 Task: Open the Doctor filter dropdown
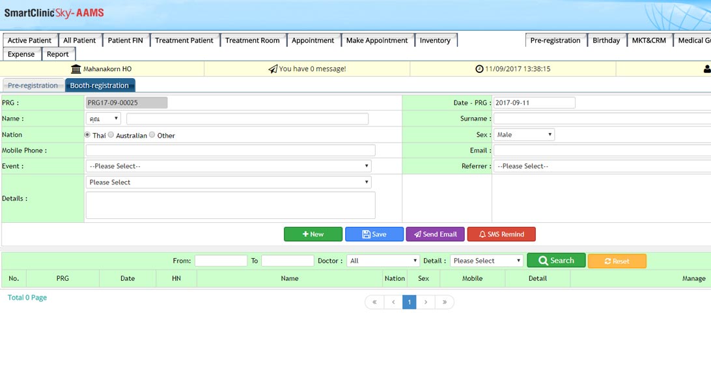(383, 261)
